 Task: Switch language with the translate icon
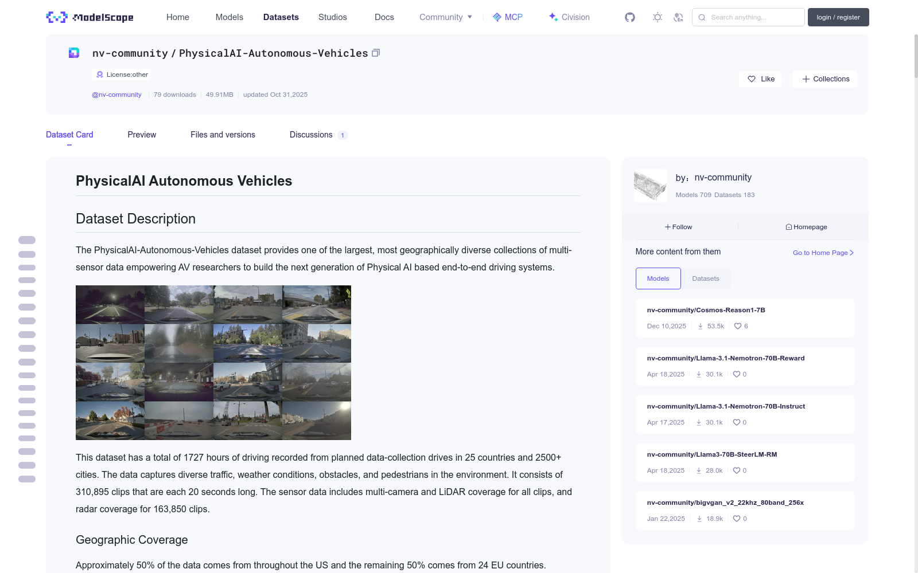coord(678,17)
